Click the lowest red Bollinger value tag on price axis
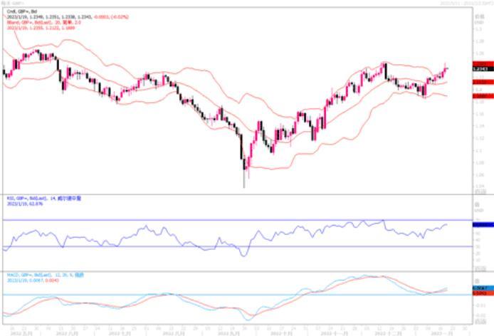Screen dimensions: 494x336 [x=481, y=94]
